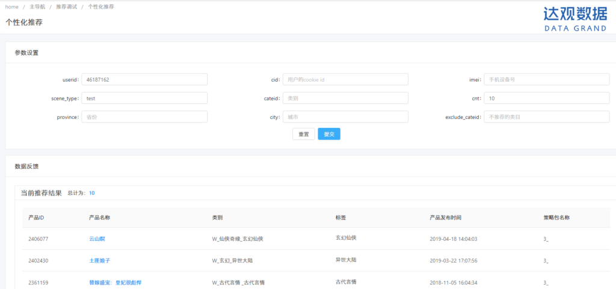Go to 推荐调试 breadcrumb
Viewport: 616px width, 289px height.
tap(66, 7)
